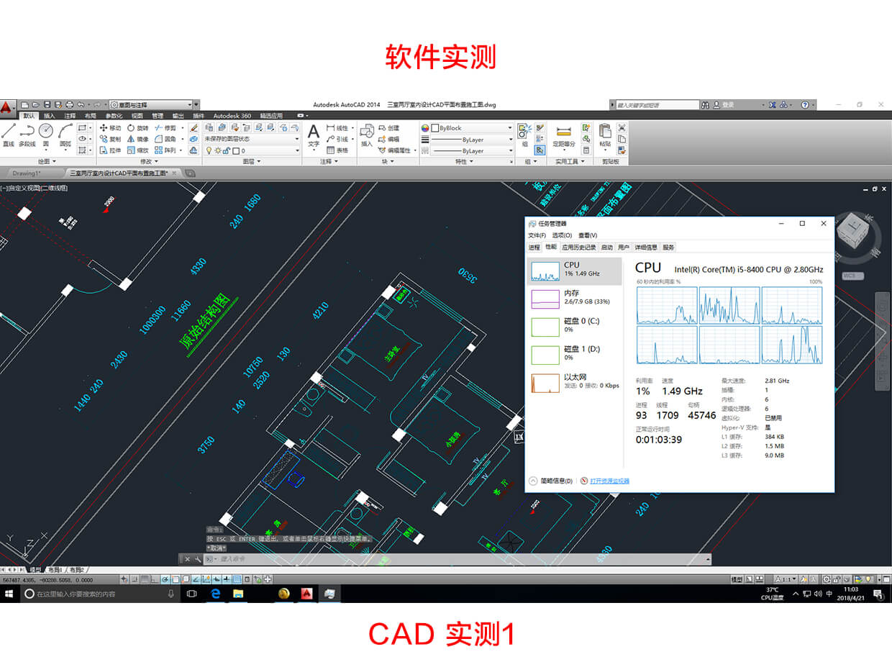Click the Windows taskbar search box
892x662 pixels.
click(99, 594)
